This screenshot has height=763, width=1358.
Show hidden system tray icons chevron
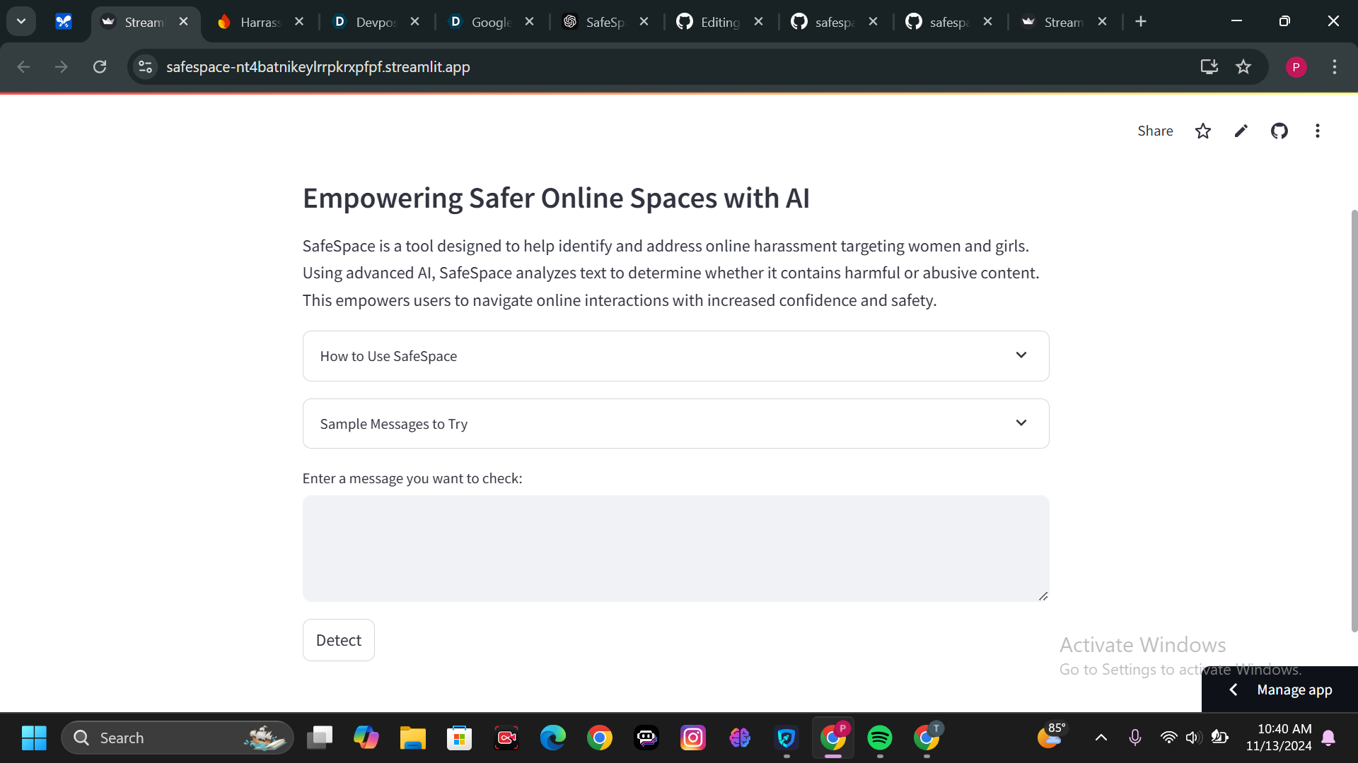(1101, 738)
